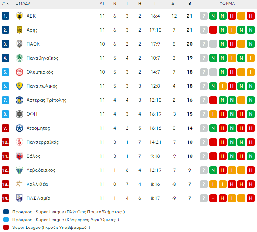Sort standings by the B points header
Viewport: 257px width, 232px height.
(190, 3)
